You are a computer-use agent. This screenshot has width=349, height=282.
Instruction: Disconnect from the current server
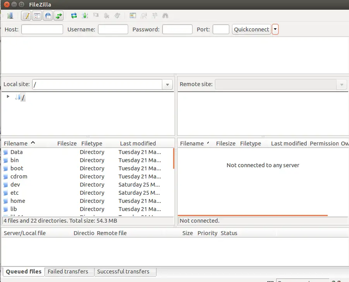tap(107, 16)
